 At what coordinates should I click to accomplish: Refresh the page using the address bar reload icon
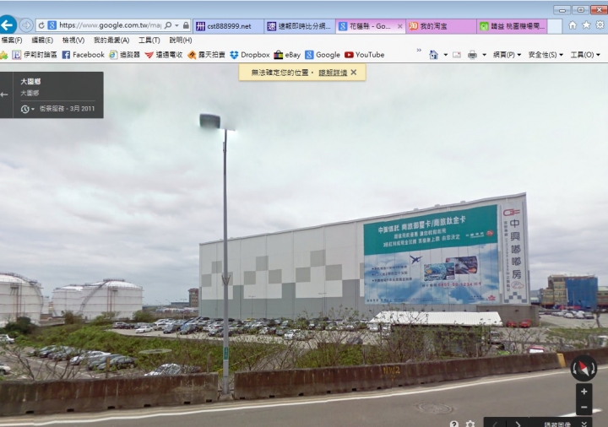click(x=41, y=25)
